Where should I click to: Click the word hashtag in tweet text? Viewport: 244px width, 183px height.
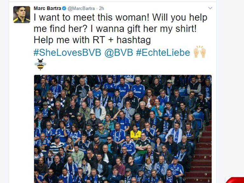pyautogui.click(x=134, y=40)
